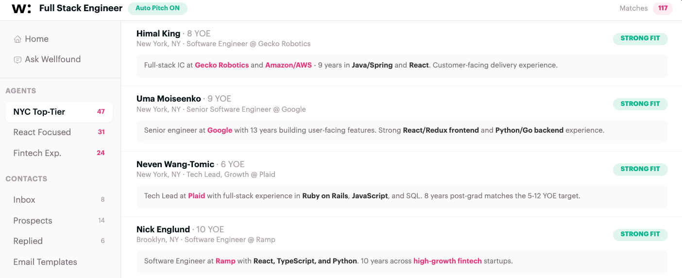Click the Matches 117 count badge

663,8
